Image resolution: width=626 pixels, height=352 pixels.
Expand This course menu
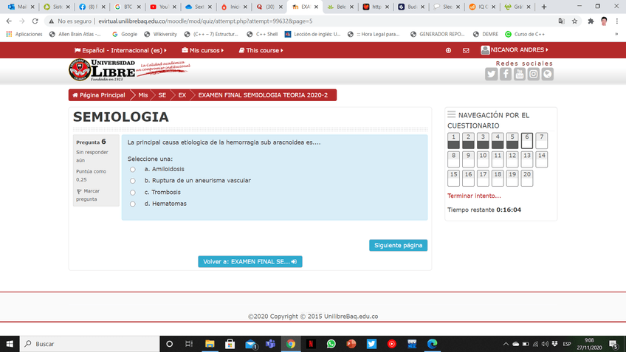pyautogui.click(x=261, y=50)
